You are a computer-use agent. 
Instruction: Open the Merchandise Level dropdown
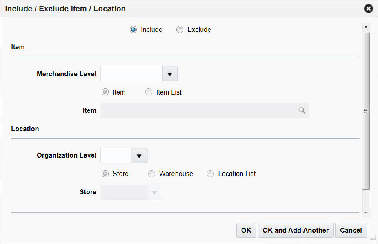pyautogui.click(x=169, y=74)
